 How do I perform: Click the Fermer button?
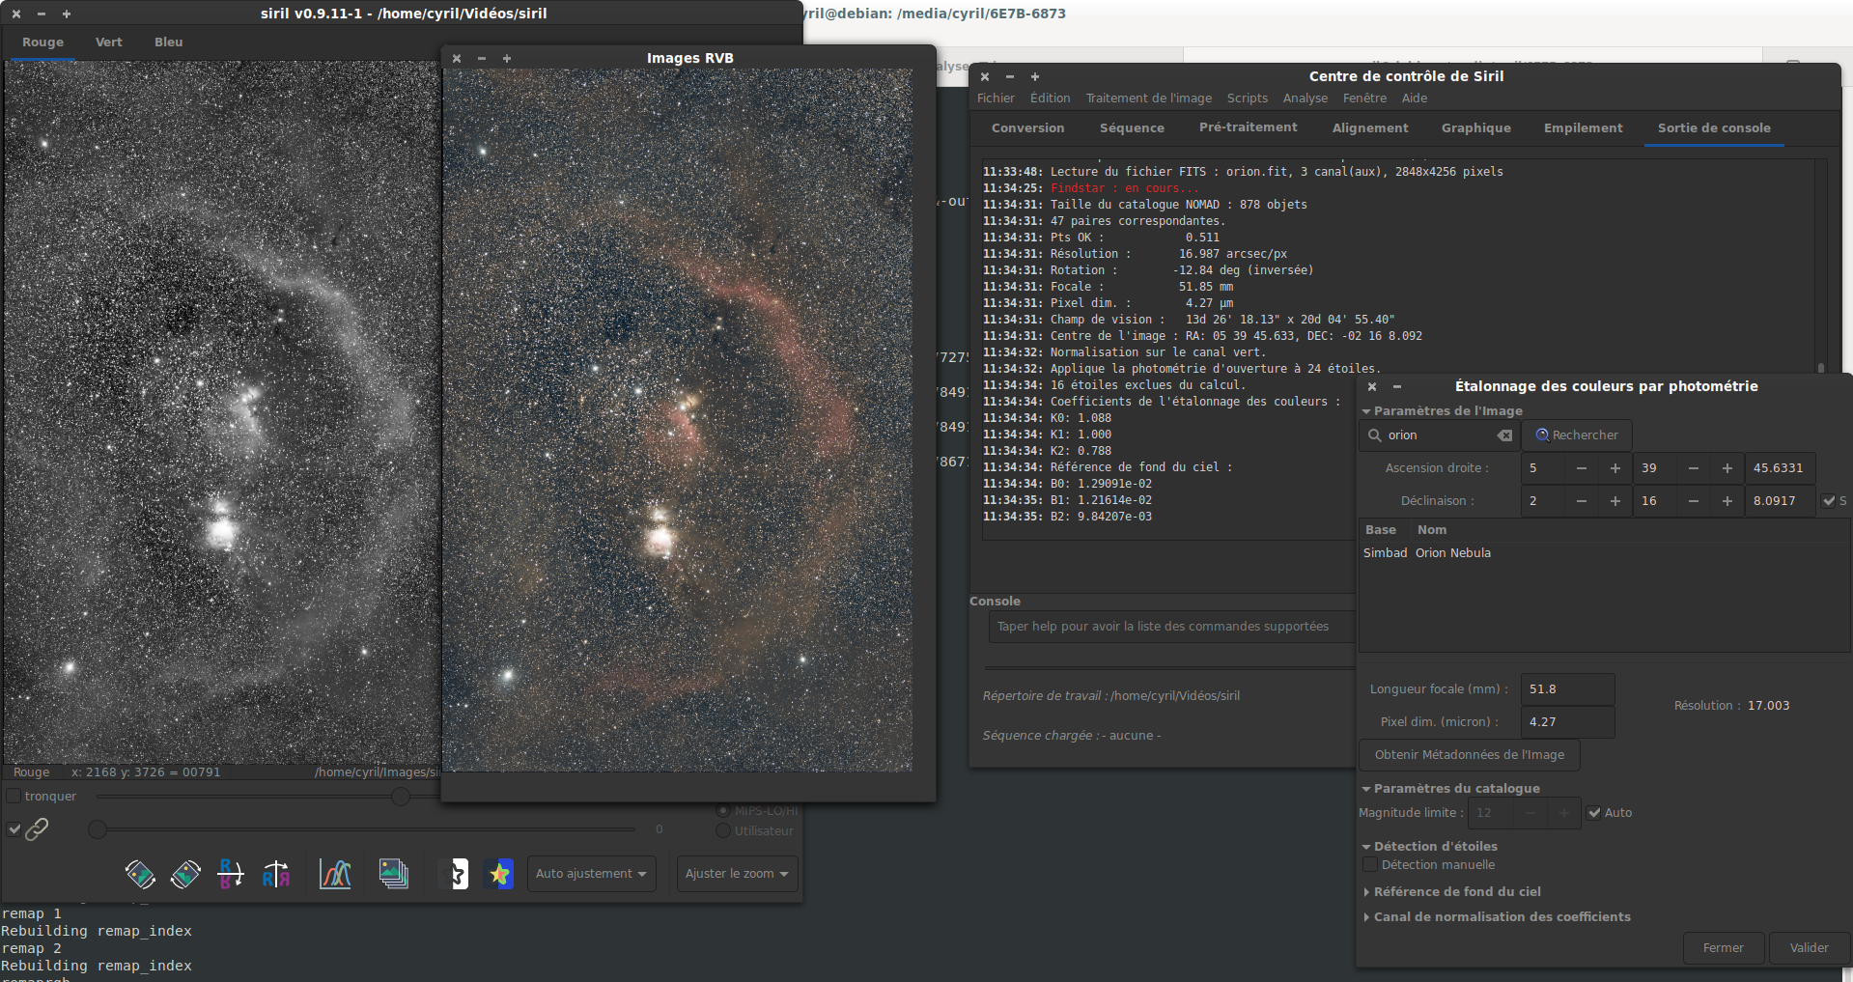point(1724,948)
